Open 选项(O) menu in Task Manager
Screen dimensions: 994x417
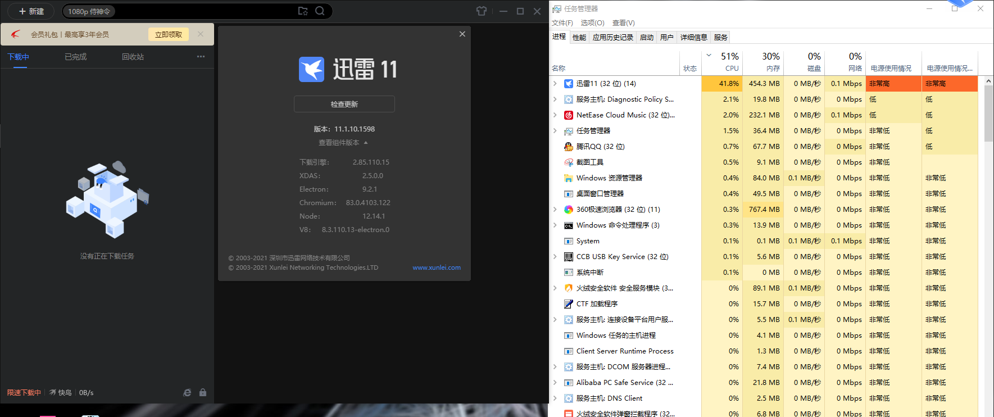(592, 23)
